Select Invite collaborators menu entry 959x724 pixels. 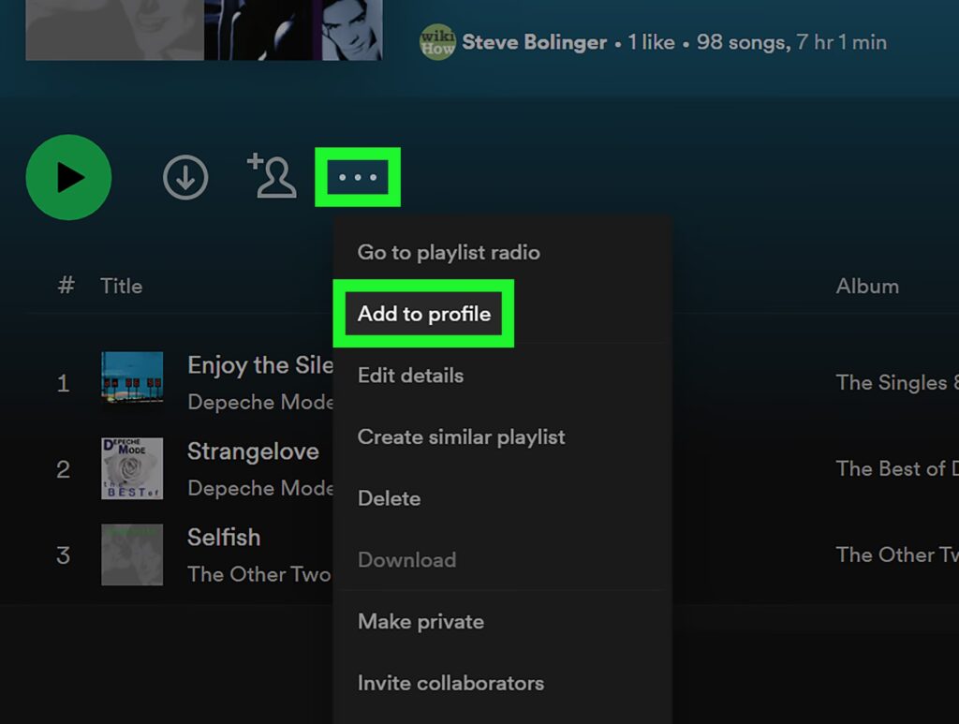[x=450, y=684]
